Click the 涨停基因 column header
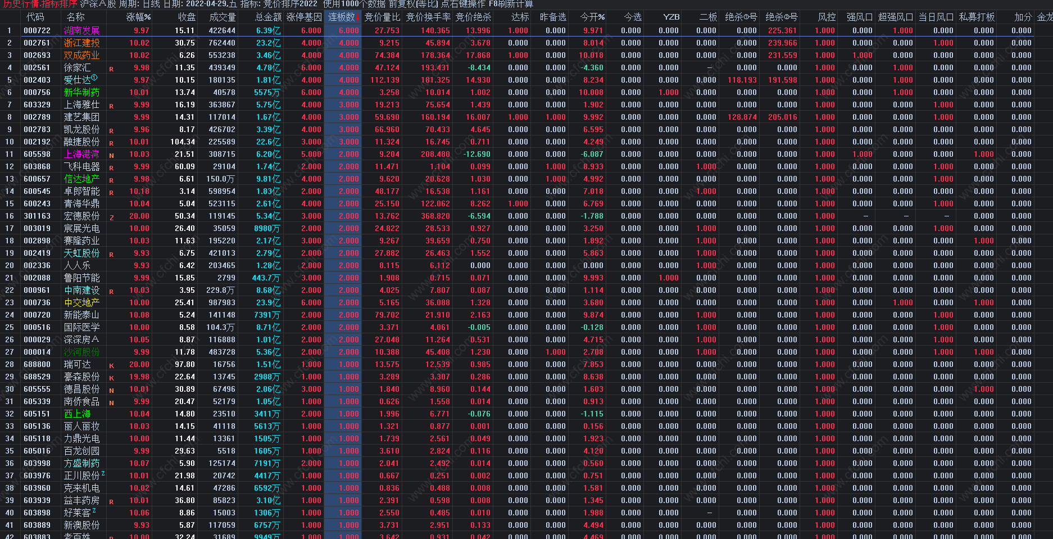 [x=305, y=17]
